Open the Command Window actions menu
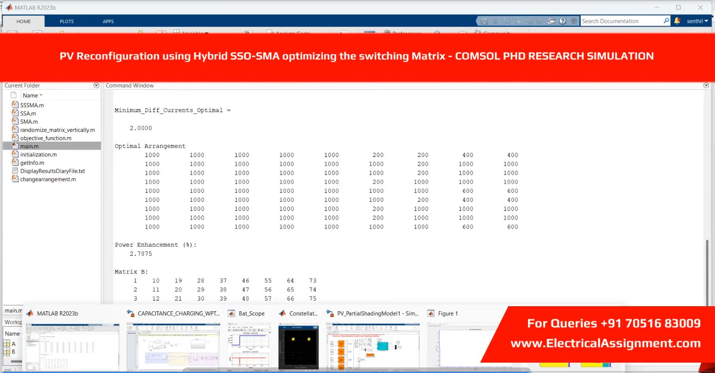 click(706, 85)
